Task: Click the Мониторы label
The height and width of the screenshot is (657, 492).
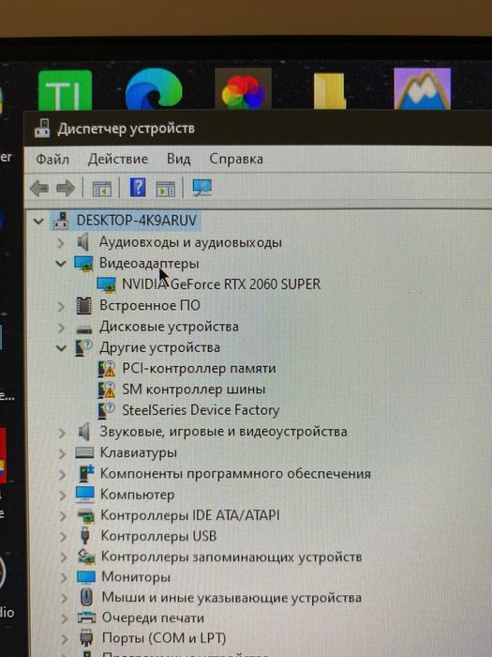Action: [136, 577]
